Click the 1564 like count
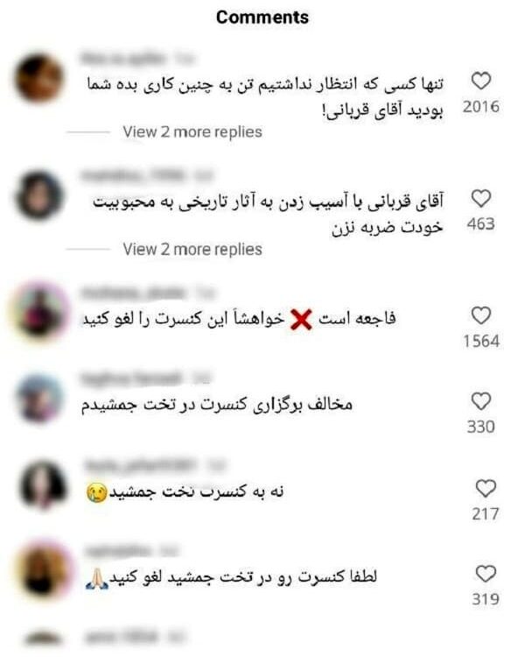 [481, 342]
